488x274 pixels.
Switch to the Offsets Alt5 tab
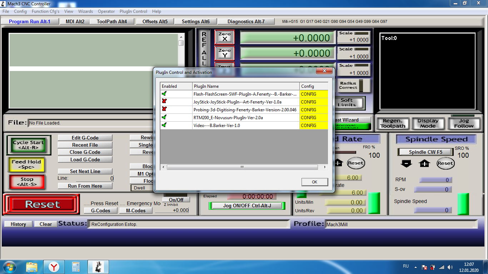pyautogui.click(x=155, y=21)
